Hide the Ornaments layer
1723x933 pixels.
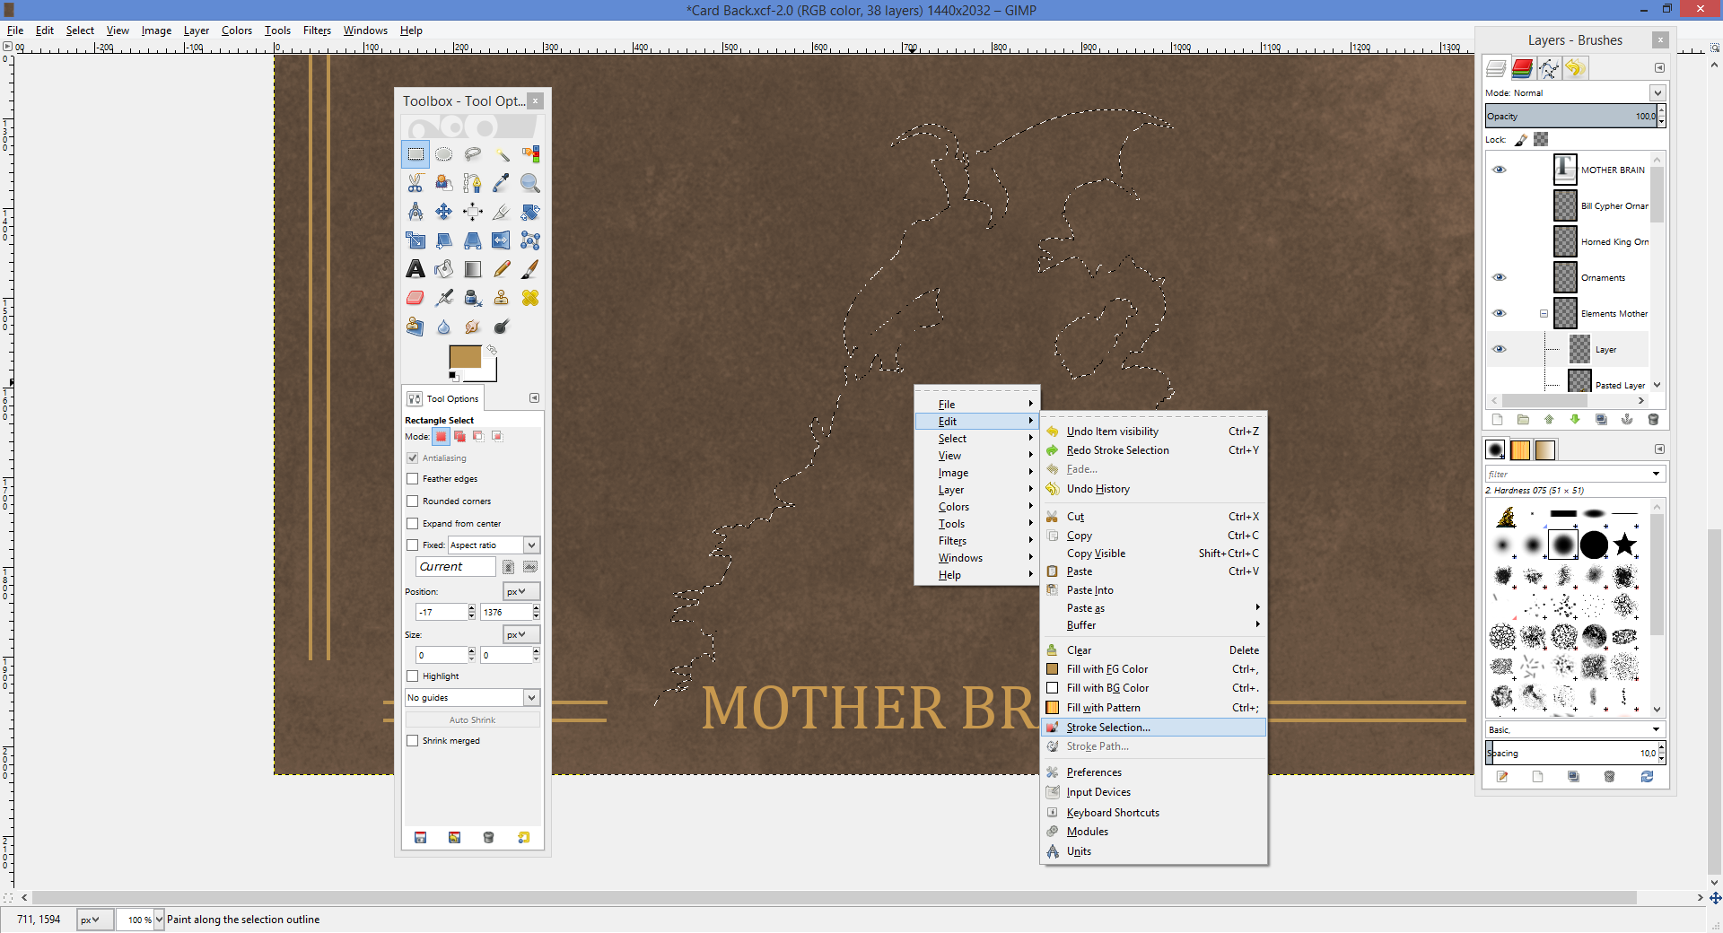(x=1499, y=277)
